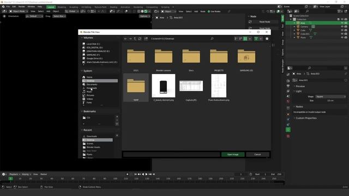Collapse the Bookmarks section
Image resolution: width=349 pixels, height=196 pixels.
[x=89, y=111]
